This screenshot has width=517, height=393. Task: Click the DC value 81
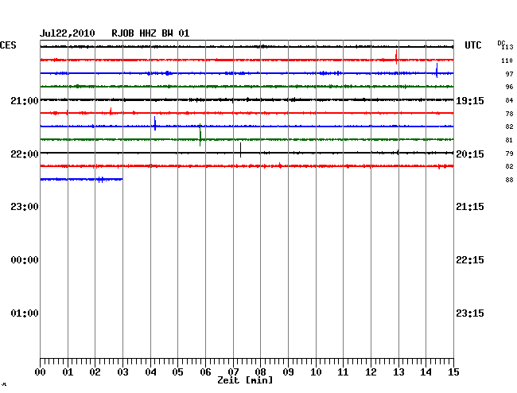click(x=509, y=141)
